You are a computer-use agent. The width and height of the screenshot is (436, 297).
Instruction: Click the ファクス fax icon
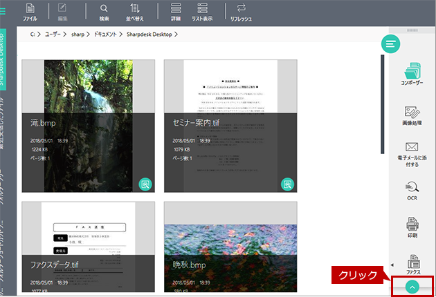pos(413,265)
